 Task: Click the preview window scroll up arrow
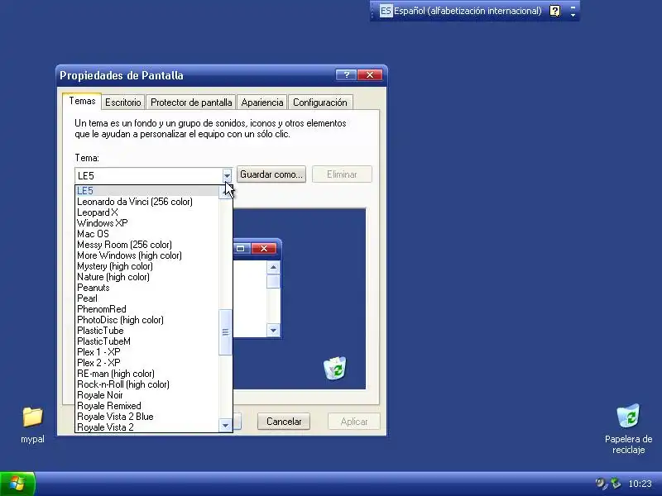click(273, 267)
